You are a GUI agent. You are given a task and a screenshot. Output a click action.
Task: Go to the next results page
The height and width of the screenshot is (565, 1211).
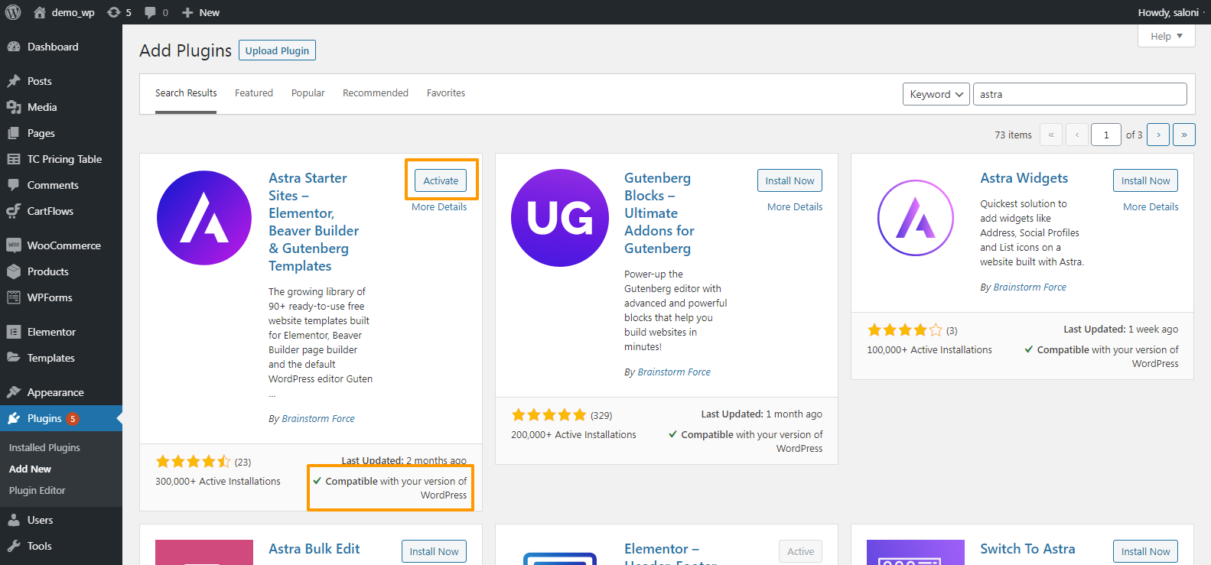pos(1158,135)
